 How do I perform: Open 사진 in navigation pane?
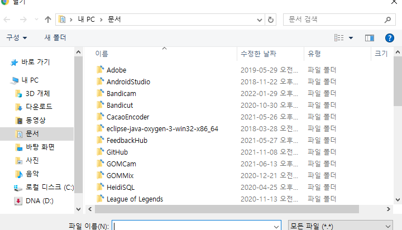[32, 161]
